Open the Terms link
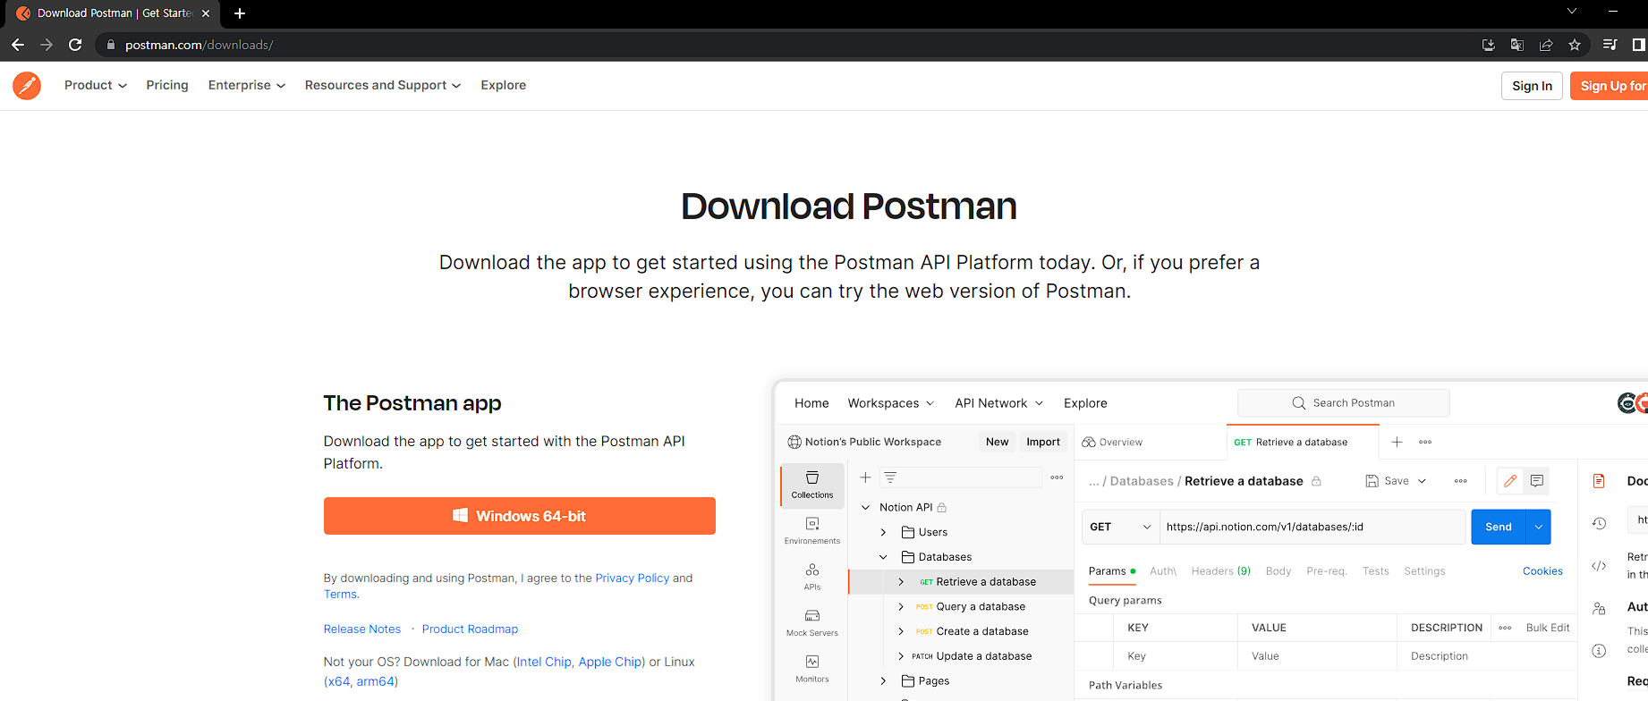Screen dimensions: 1648x701 pos(340,595)
